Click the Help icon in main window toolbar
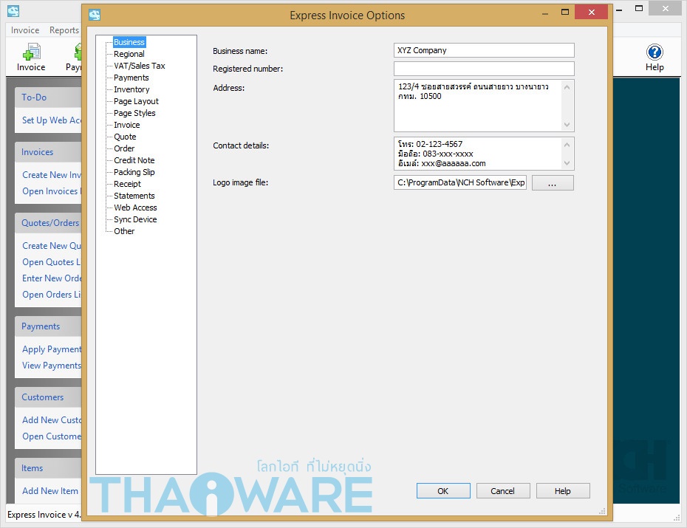The image size is (687, 528). 654,58
